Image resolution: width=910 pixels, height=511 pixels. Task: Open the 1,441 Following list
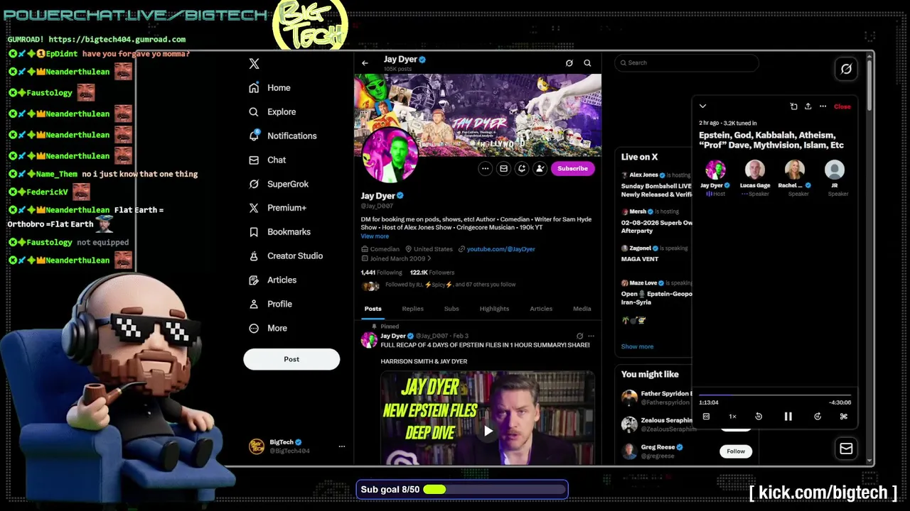(x=381, y=273)
